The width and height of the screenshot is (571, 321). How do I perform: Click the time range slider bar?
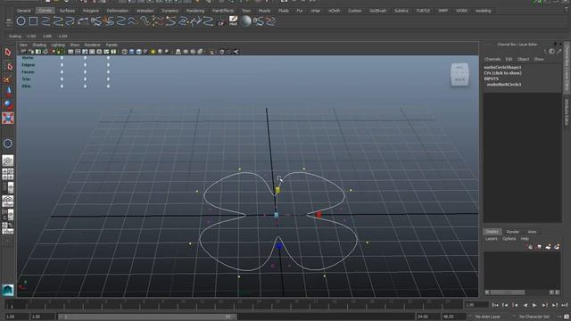coord(146,317)
